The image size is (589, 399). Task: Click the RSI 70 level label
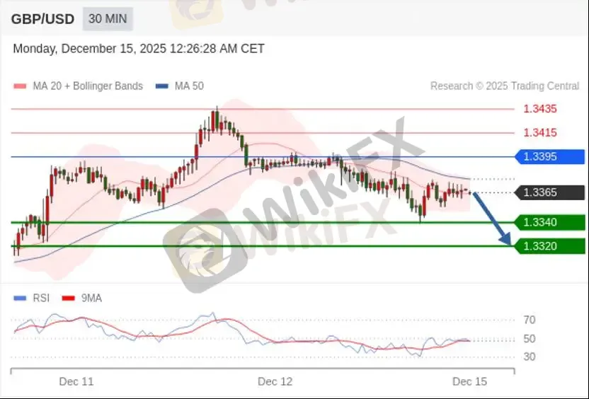pyautogui.click(x=530, y=320)
